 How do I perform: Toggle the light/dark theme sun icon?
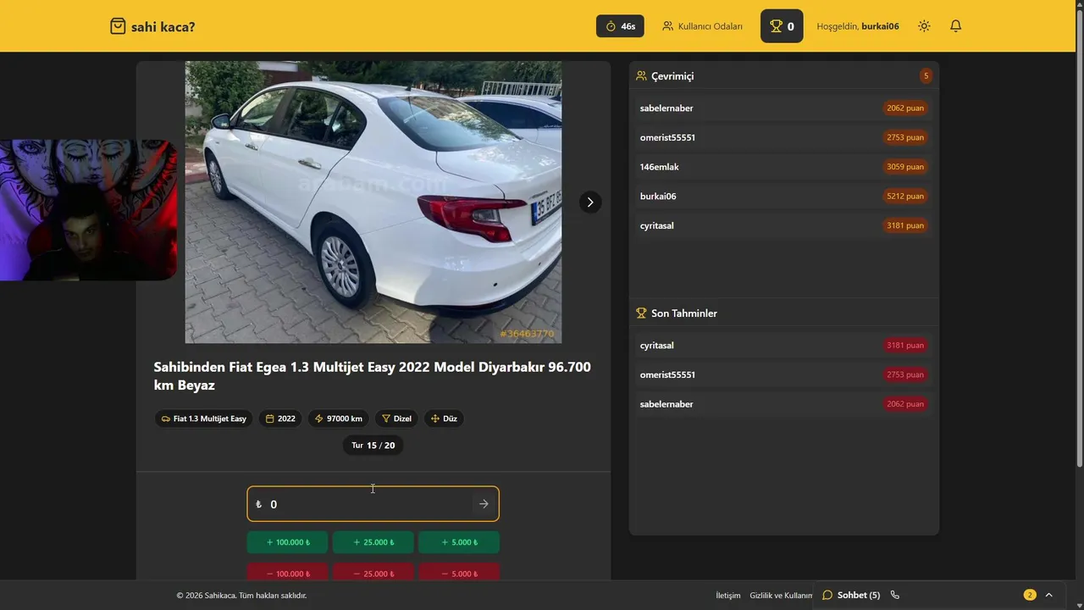click(x=924, y=26)
